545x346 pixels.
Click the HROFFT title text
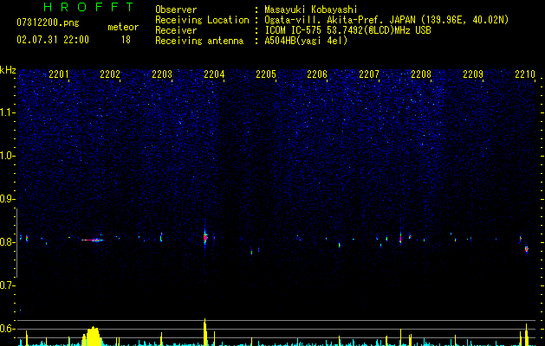[88, 7]
